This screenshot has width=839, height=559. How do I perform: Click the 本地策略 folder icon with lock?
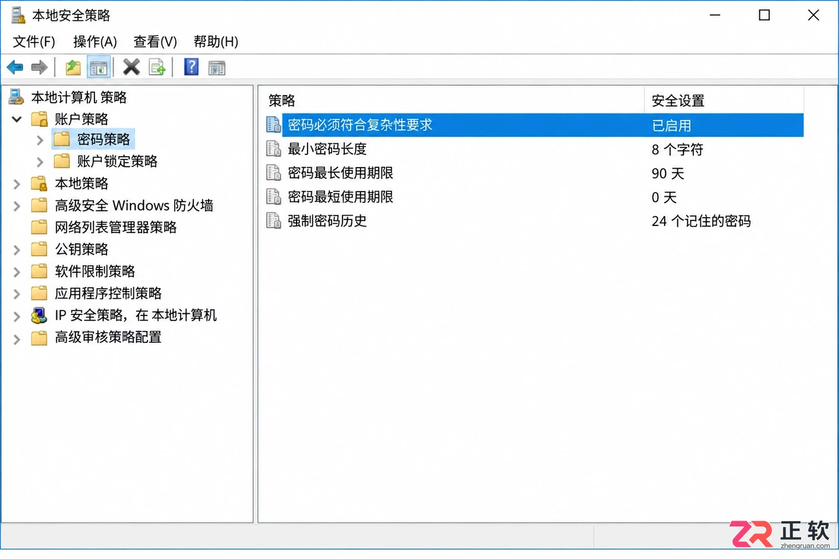click(x=39, y=183)
